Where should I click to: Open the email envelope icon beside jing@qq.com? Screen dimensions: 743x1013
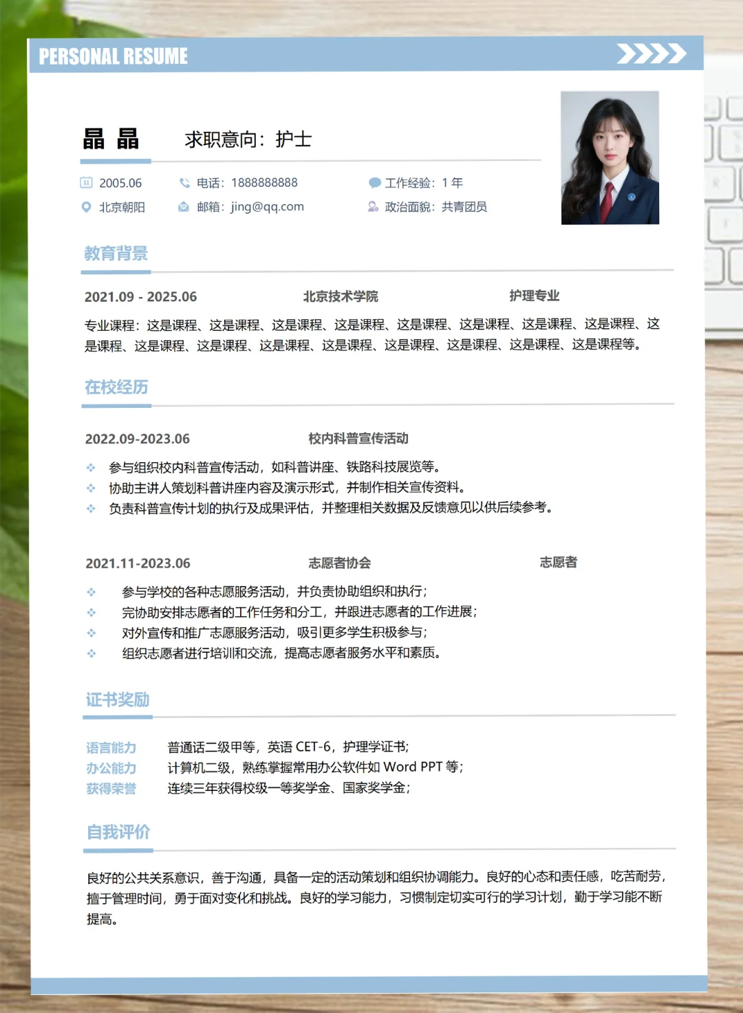click(x=183, y=206)
